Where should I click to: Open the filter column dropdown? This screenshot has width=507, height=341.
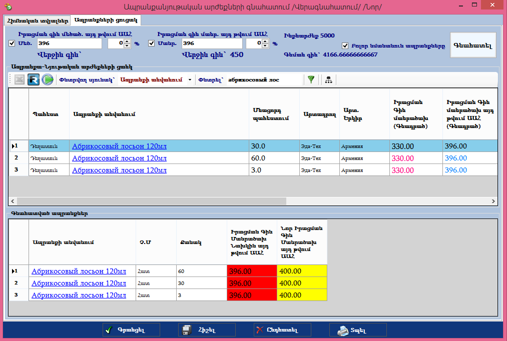pyautogui.click(x=190, y=80)
